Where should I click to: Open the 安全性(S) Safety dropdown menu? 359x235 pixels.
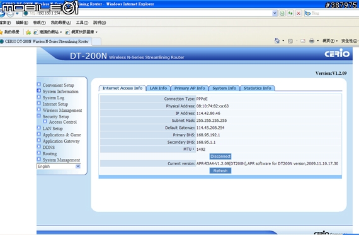click(350, 41)
